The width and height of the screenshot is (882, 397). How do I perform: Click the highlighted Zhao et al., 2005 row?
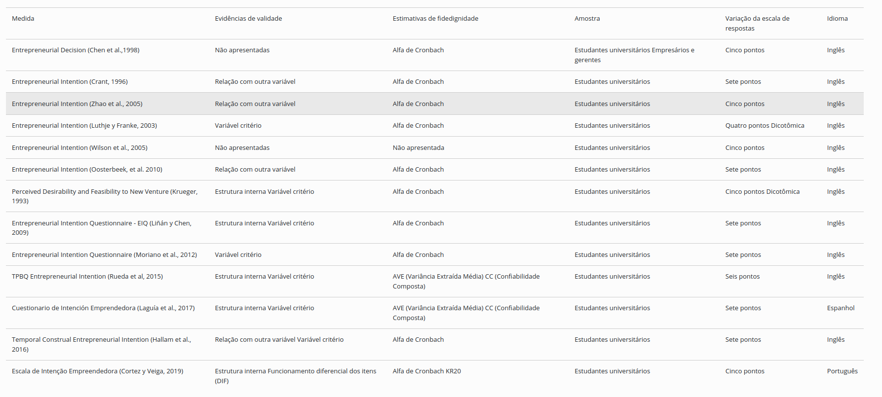[x=77, y=104]
